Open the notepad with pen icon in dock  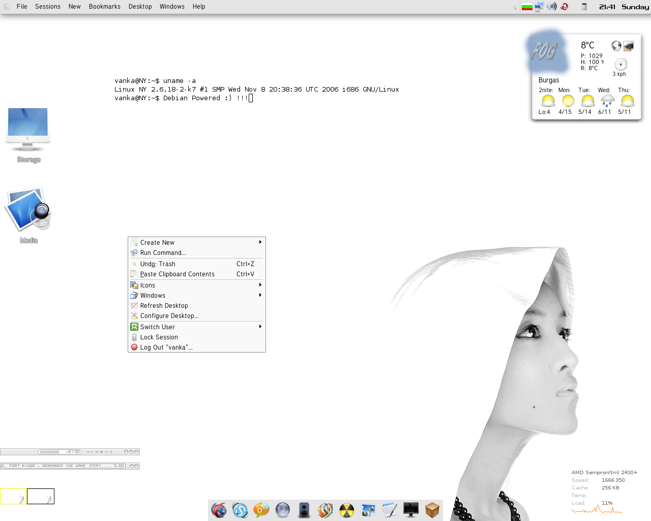pos(390,510)
